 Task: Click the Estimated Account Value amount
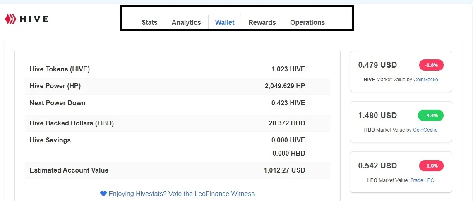point(284,170)
